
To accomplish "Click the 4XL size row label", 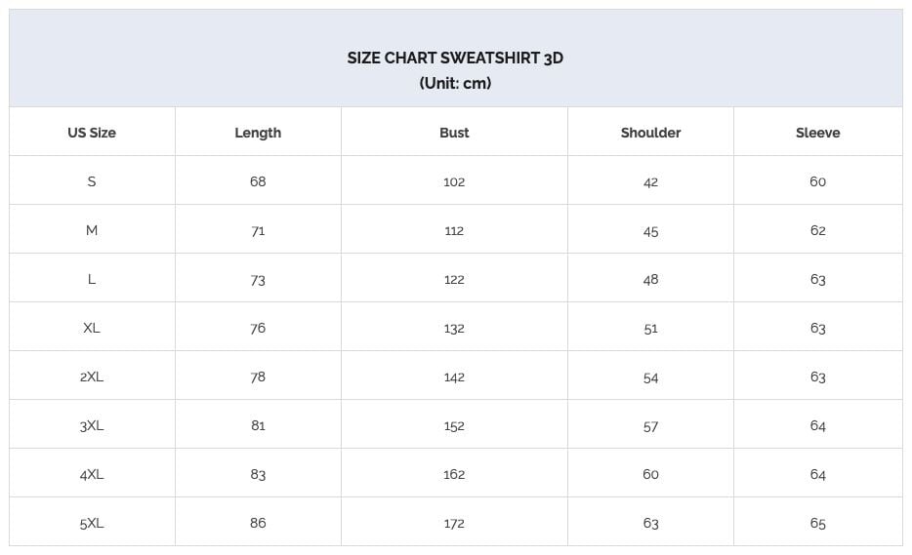I will pyautogui.click(x=92, y=474).
